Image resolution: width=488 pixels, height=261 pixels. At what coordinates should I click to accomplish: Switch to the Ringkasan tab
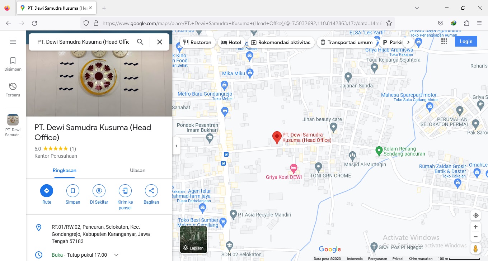click(65, 171)
